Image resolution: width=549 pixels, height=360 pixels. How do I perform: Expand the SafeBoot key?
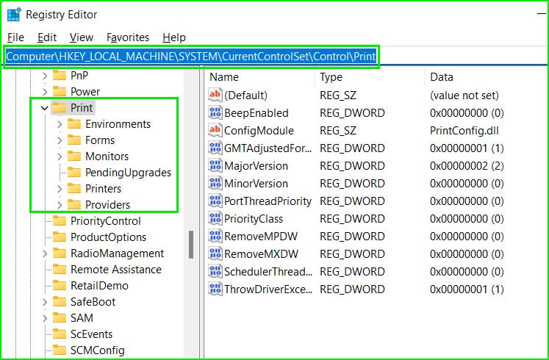coord(45,302)
